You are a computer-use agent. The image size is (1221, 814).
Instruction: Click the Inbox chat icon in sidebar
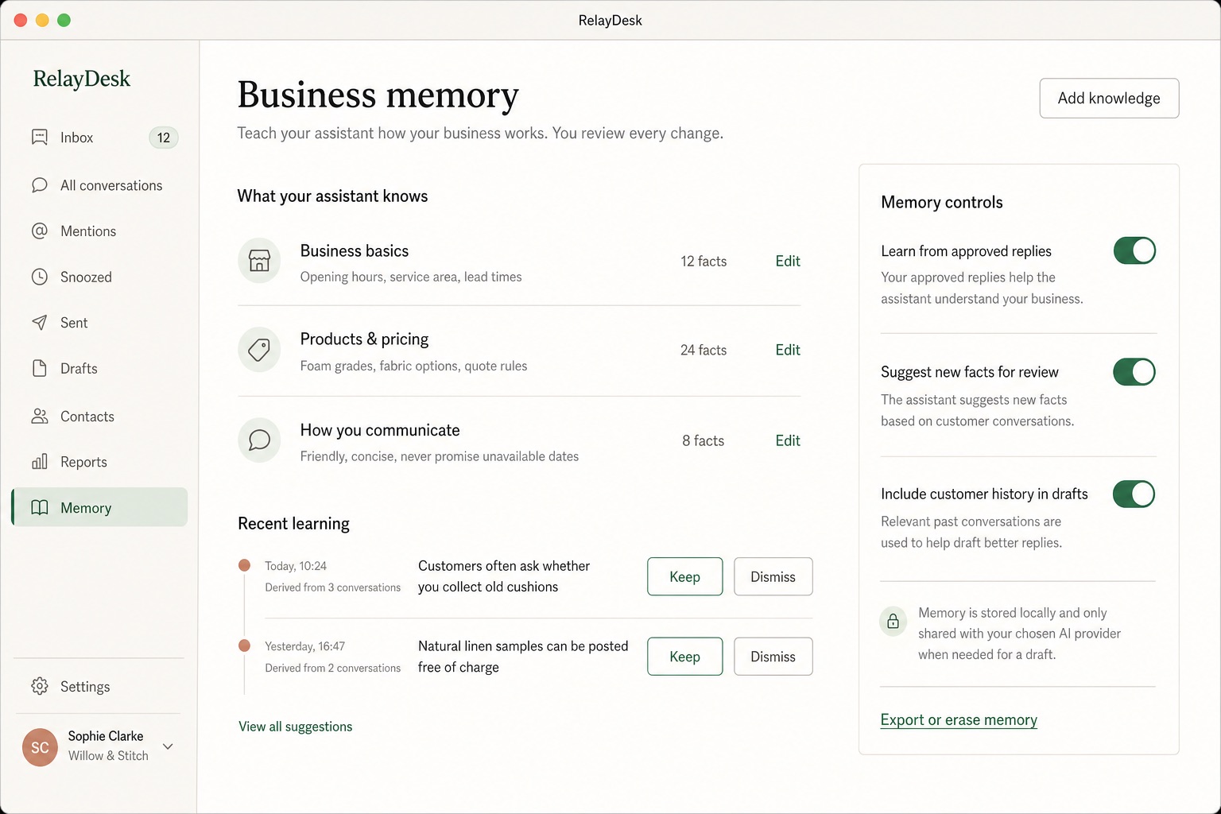click(40, 137)
